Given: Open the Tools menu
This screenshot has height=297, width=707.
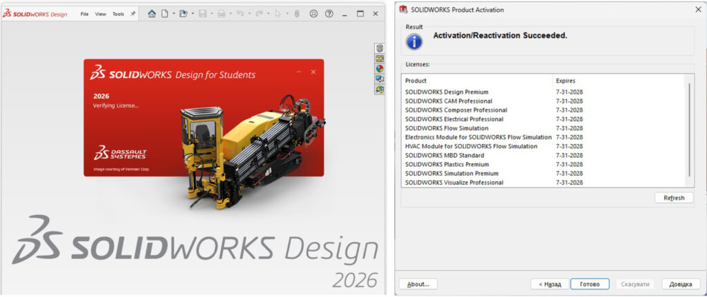Looking at the screenshot, I should 118,14.
